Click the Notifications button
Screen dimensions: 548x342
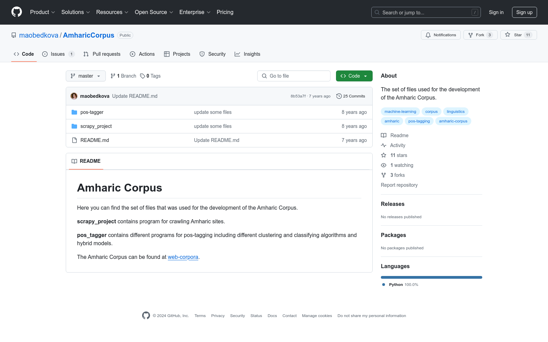tap(441, 35)
